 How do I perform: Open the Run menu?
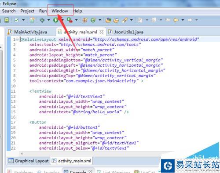click(43, 11)
